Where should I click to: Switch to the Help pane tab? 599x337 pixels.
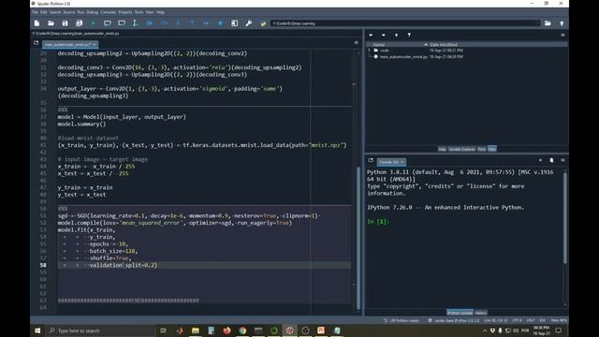click(442, 149)
